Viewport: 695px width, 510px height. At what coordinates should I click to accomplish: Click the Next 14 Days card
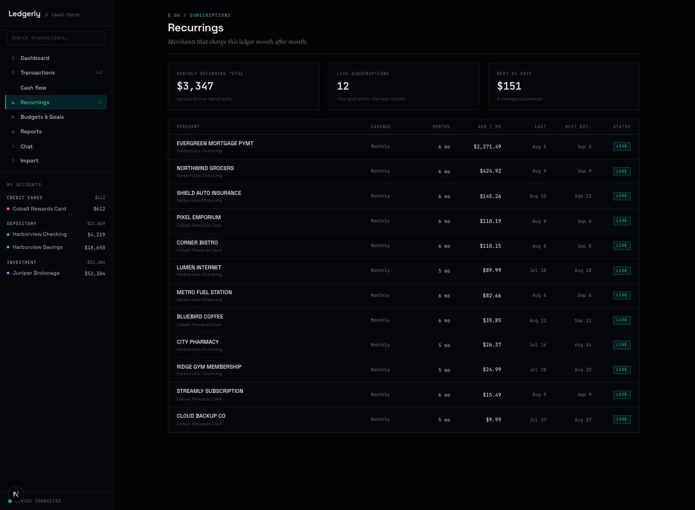point(564,86)
